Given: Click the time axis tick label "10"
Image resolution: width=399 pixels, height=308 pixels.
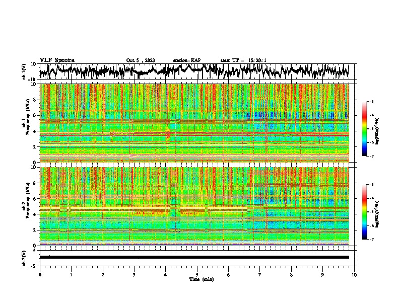Looking at the screenshot, I should 354,275.
